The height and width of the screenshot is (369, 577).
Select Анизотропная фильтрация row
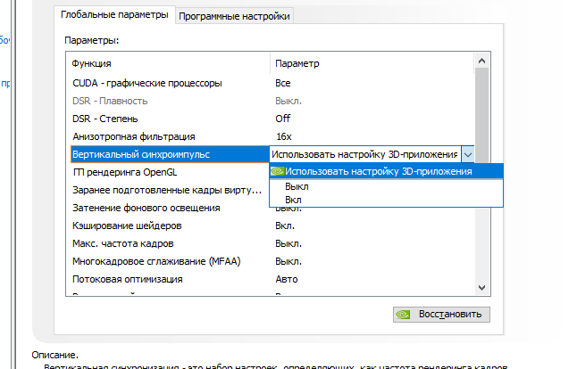click(272, 136)
